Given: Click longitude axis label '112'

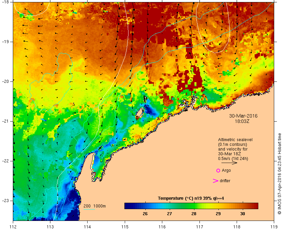Looking at the screenshot, I should (x=13, y=227).
